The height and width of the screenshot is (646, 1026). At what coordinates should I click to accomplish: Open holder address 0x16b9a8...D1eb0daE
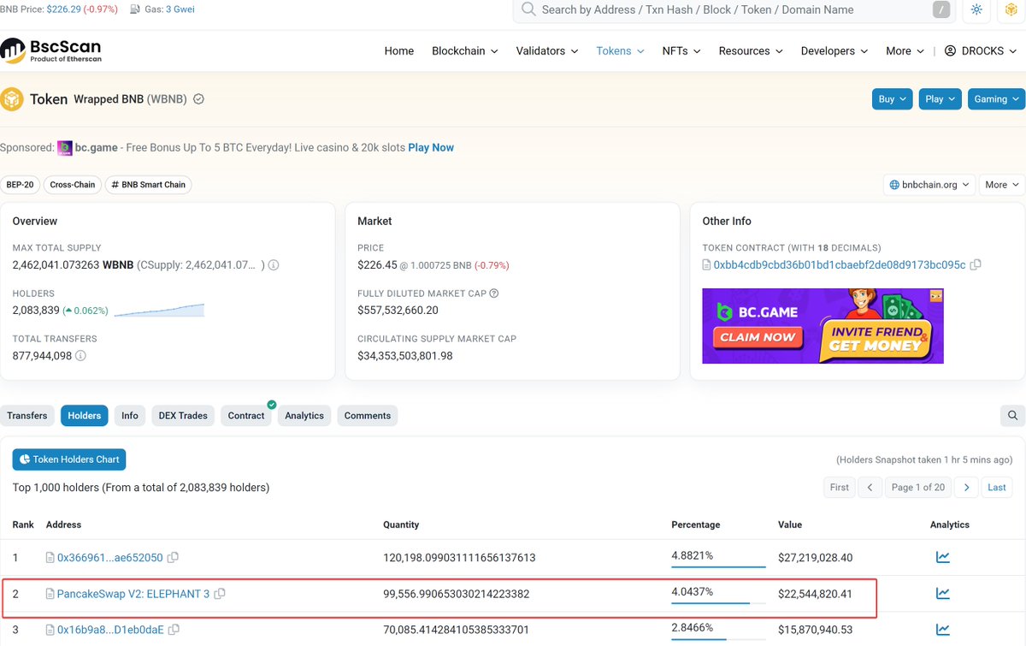coord(110,630)
